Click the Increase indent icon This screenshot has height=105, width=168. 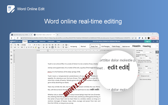click(x=55, y=45)
